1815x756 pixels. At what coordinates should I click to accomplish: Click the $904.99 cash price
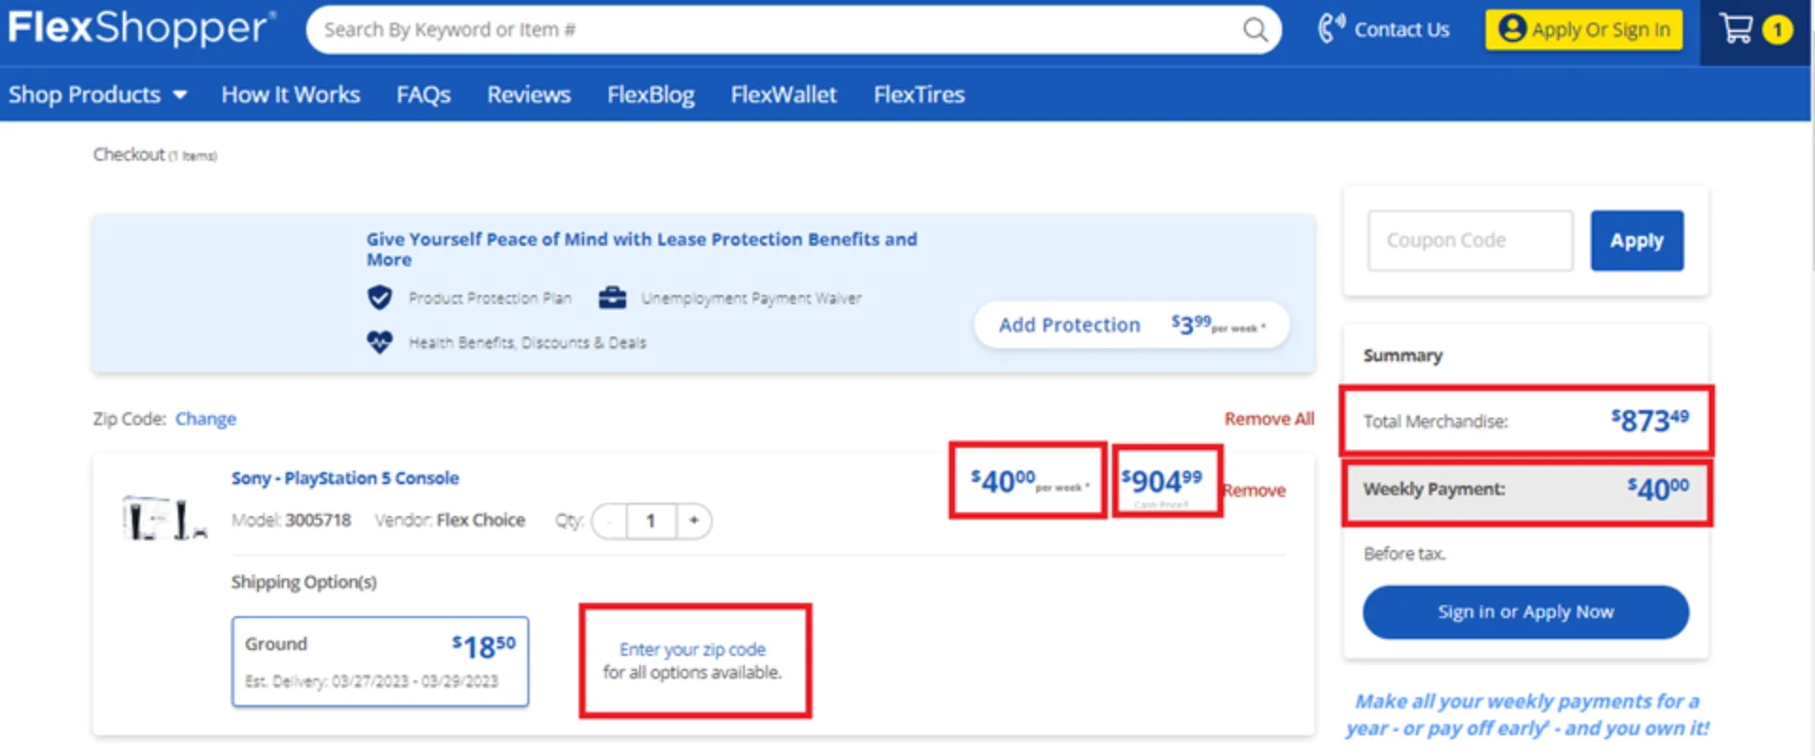tap(1162, 481)
